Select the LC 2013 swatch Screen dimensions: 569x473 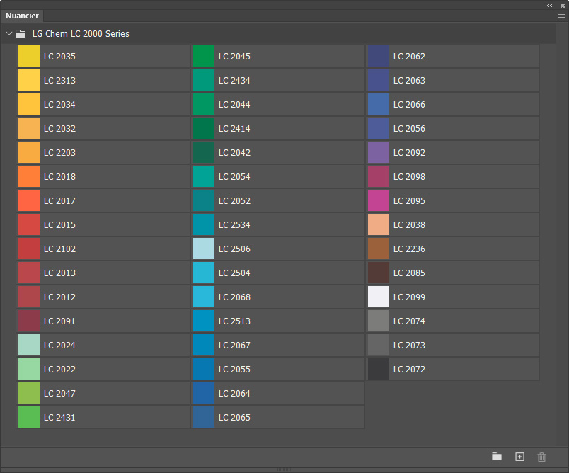pyautogui.click(x=29, y=273)
